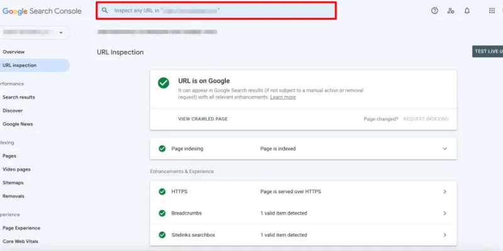
Task: Open the Google apps grid icon
Action: click(x=492, y=11)
